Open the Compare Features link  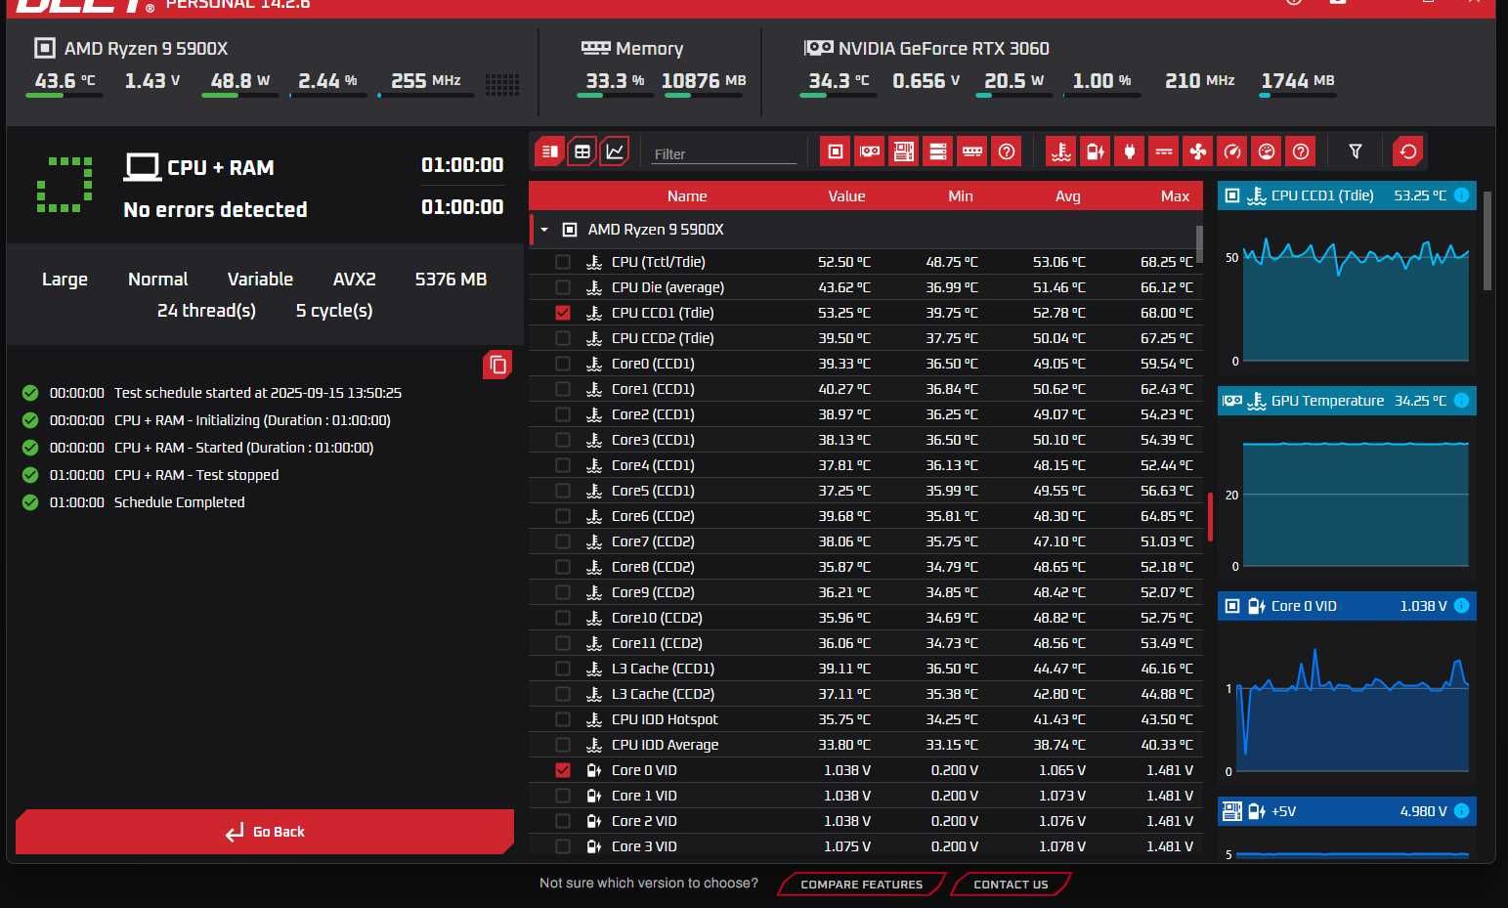(861, 885)
